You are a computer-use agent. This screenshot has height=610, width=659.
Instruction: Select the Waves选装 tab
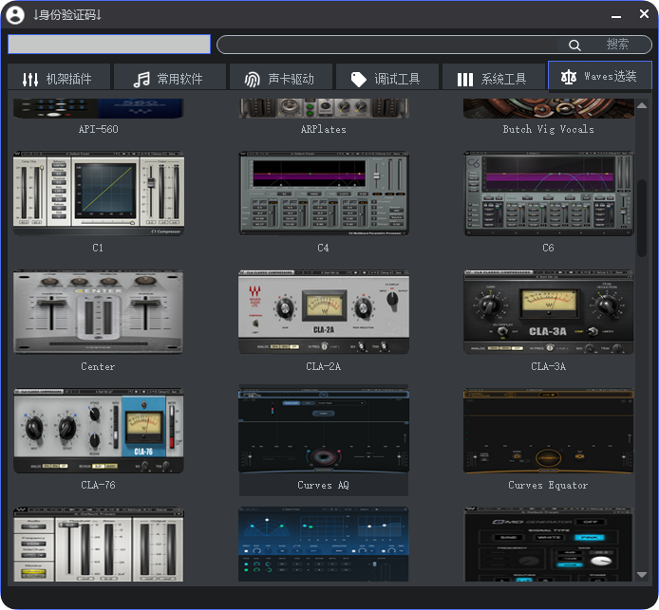click(600, 76)
